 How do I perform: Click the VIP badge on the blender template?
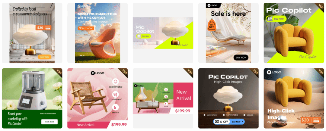click(58, 73)
